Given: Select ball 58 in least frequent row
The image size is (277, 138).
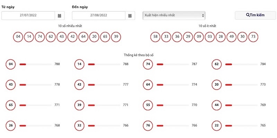Looking at the screenshot, I should [155, 37].
